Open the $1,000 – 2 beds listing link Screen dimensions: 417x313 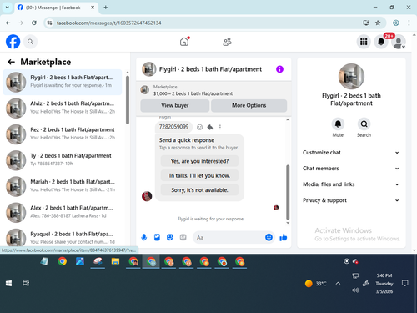tap(193, 93)
